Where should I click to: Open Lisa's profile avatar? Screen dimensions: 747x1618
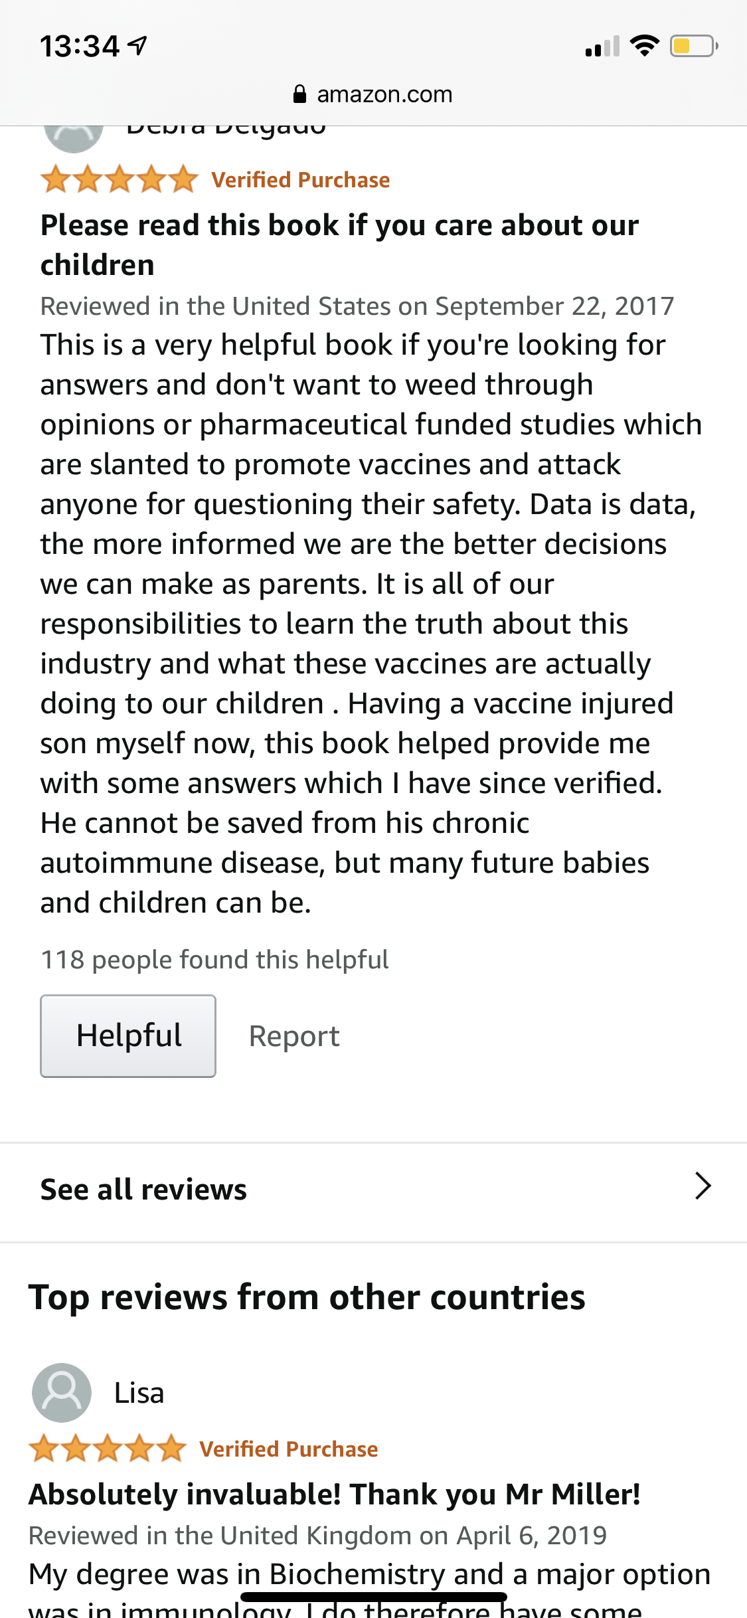pyautogui.click(x=62, y=1393)
